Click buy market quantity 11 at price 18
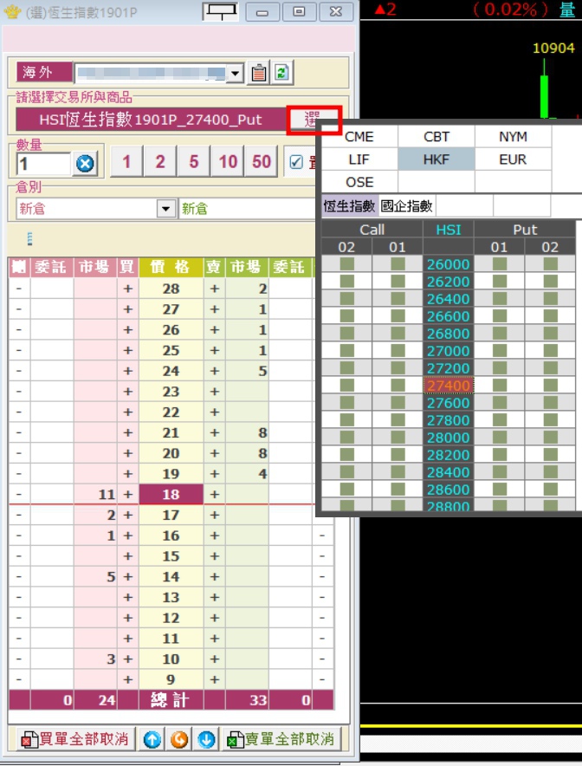The width and height of the screenshot is (582, 766). [95, 495]
